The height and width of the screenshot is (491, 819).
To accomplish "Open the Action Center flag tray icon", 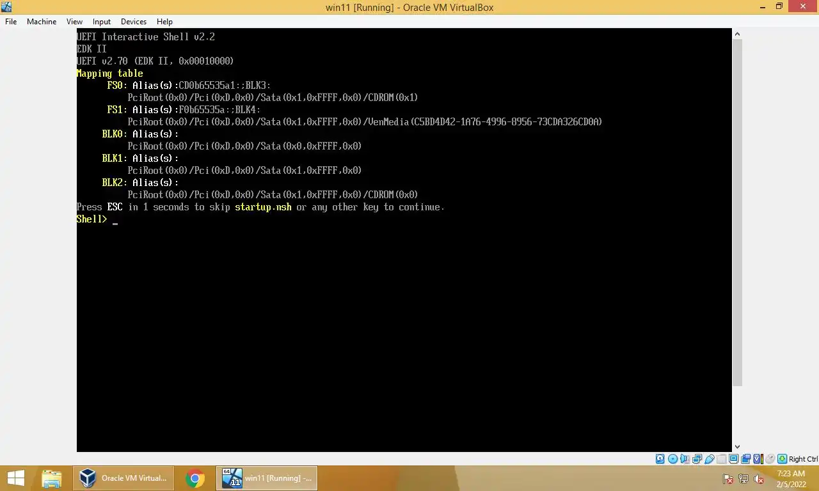I will pyautogui.click(x=728, y=479).
